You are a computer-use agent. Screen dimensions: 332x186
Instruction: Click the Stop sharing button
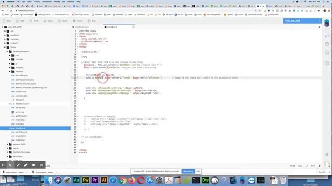[x=188, y=172]
